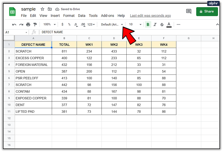The width and height of the screenshot is (223, 152).
Task: Open the 100% zoom dropdown
Action: coord(49,24)
